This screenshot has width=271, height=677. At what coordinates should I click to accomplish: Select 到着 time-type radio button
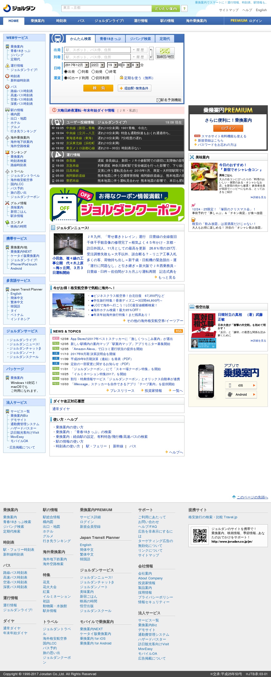pos(79,71)
